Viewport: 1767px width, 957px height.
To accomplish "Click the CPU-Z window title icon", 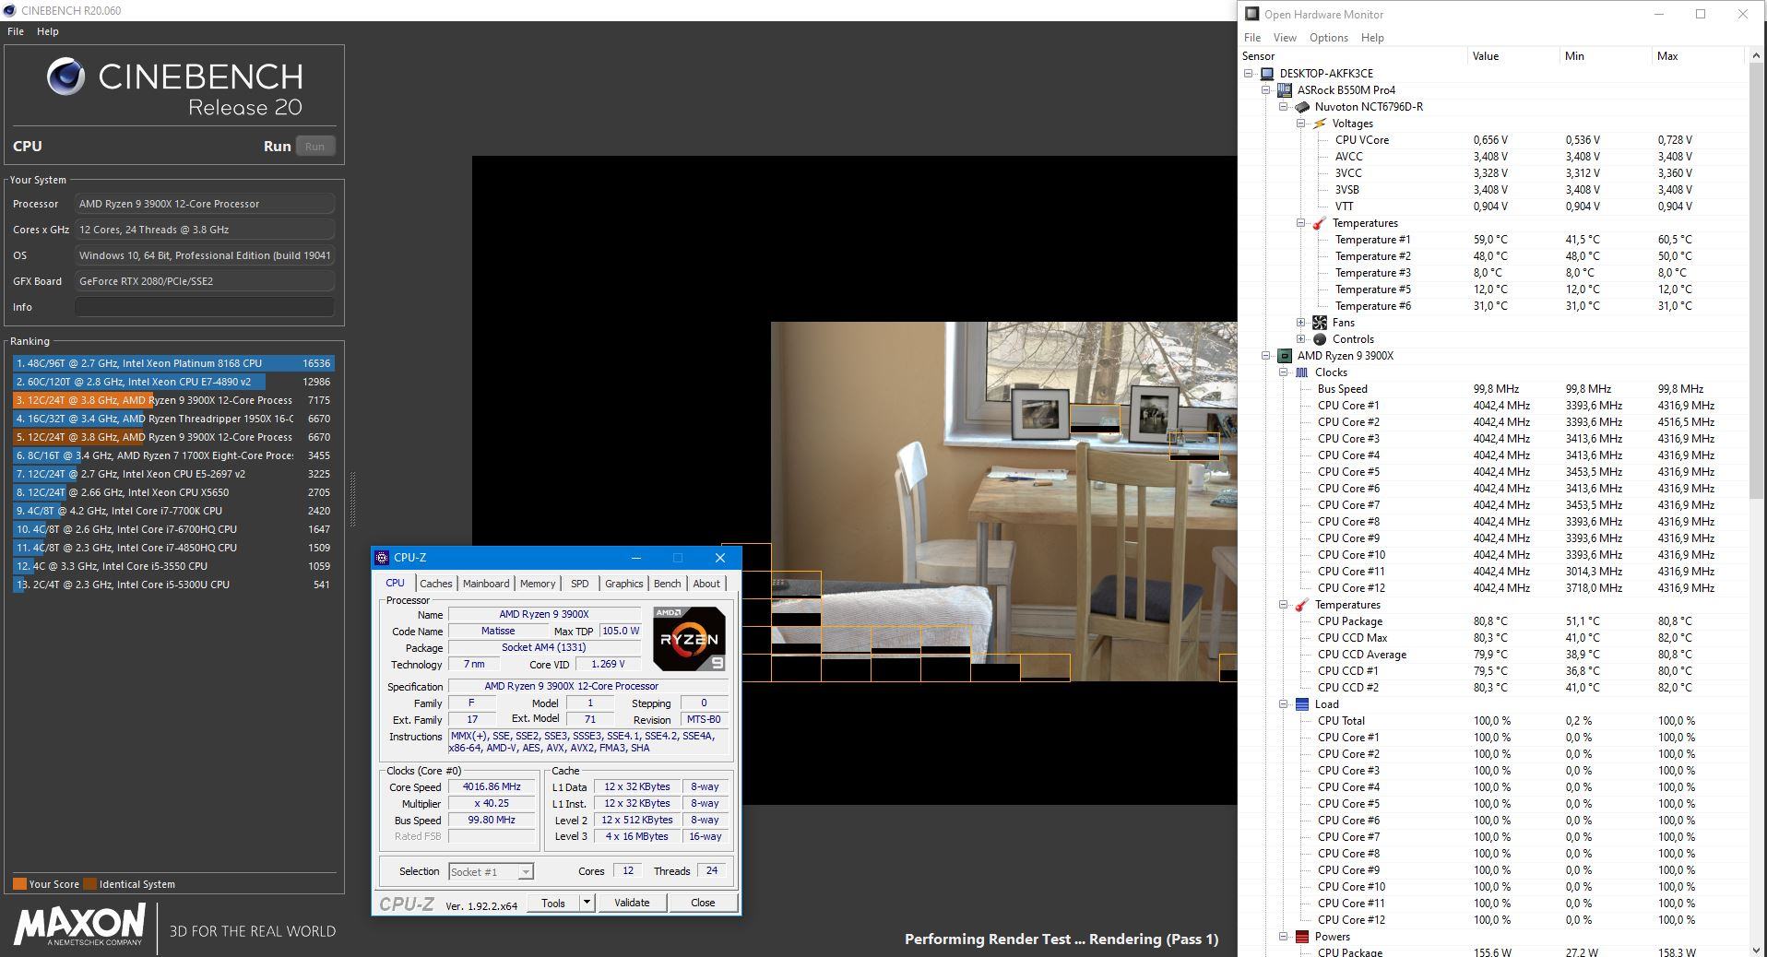I will click(382, 558).
